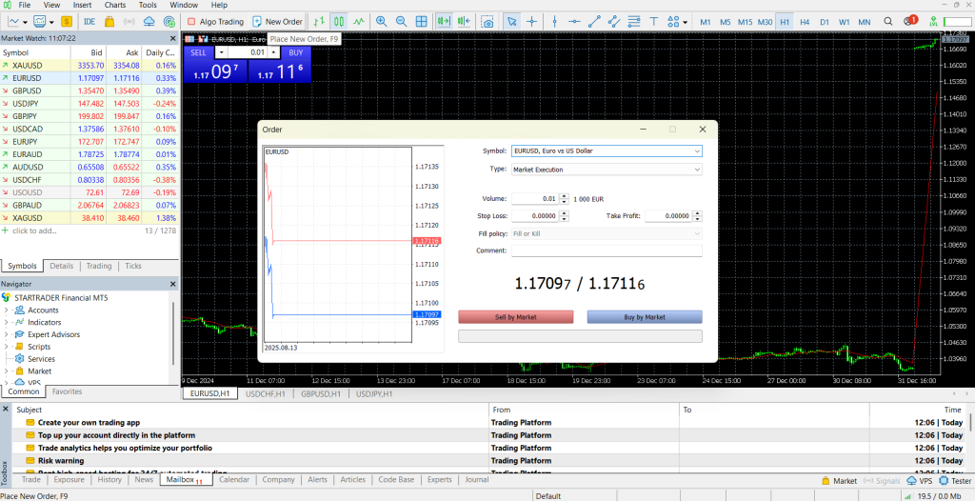Viewport: 975px width, 501px height.
Task: Toggle chart auto scroll icon
Action: coord(444,21)
